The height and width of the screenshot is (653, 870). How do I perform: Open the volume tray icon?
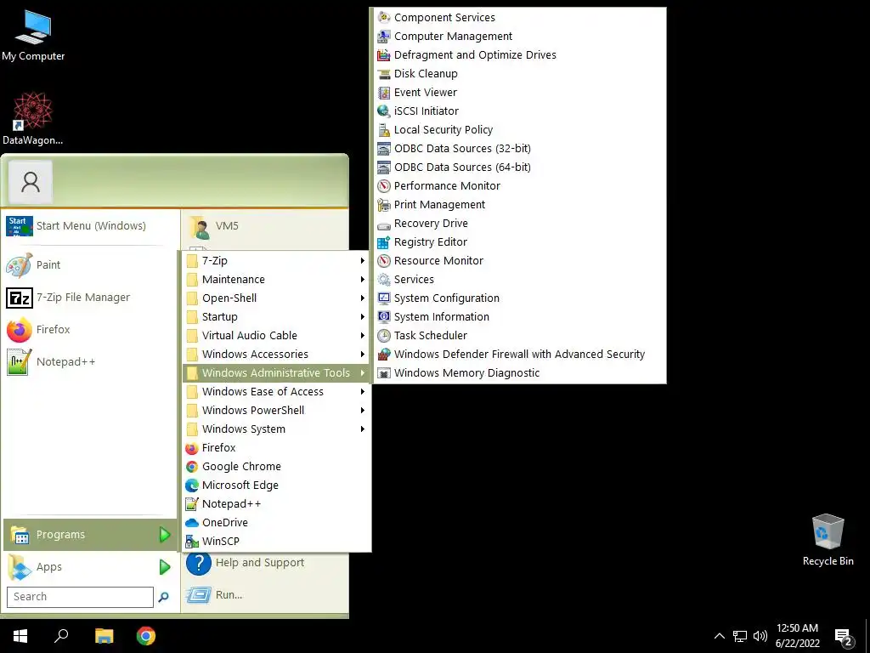pyautogui.click(x=760, y=636)
